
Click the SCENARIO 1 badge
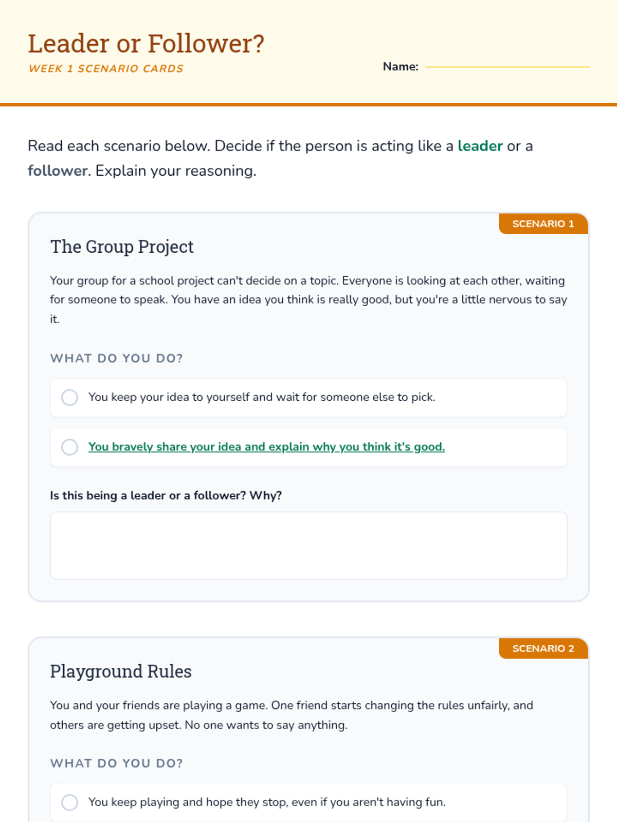[543, 224]
